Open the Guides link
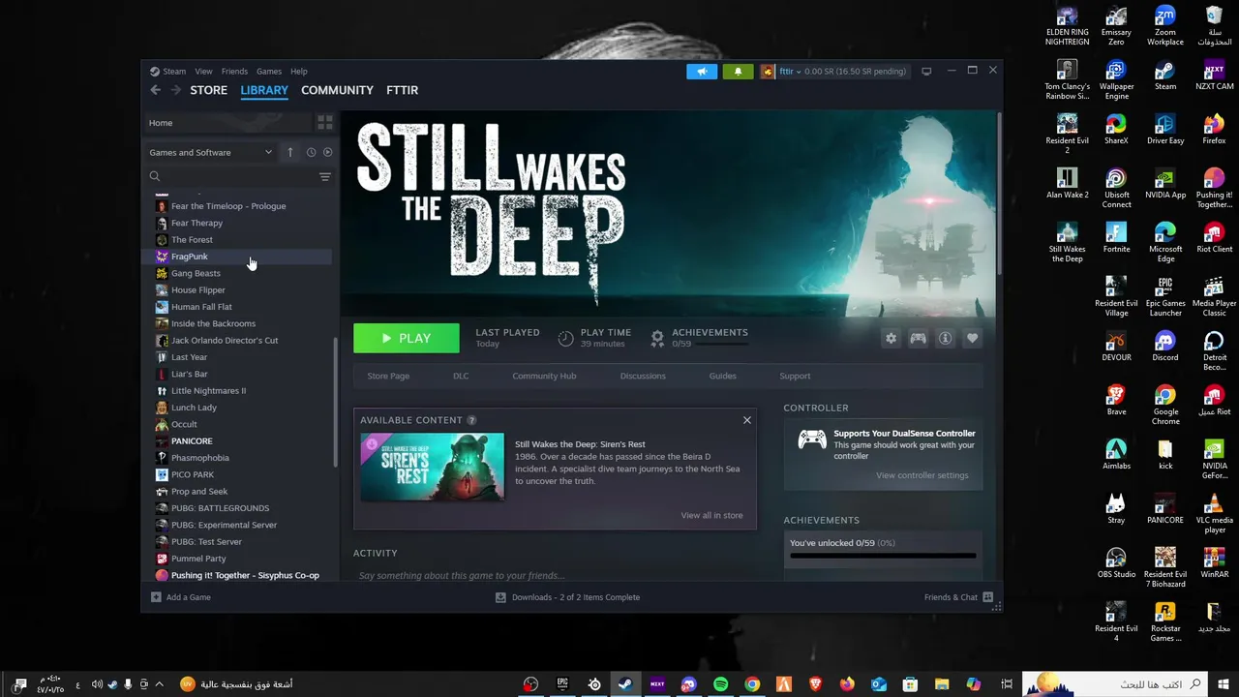1239x697 pixels. point(723,376)
